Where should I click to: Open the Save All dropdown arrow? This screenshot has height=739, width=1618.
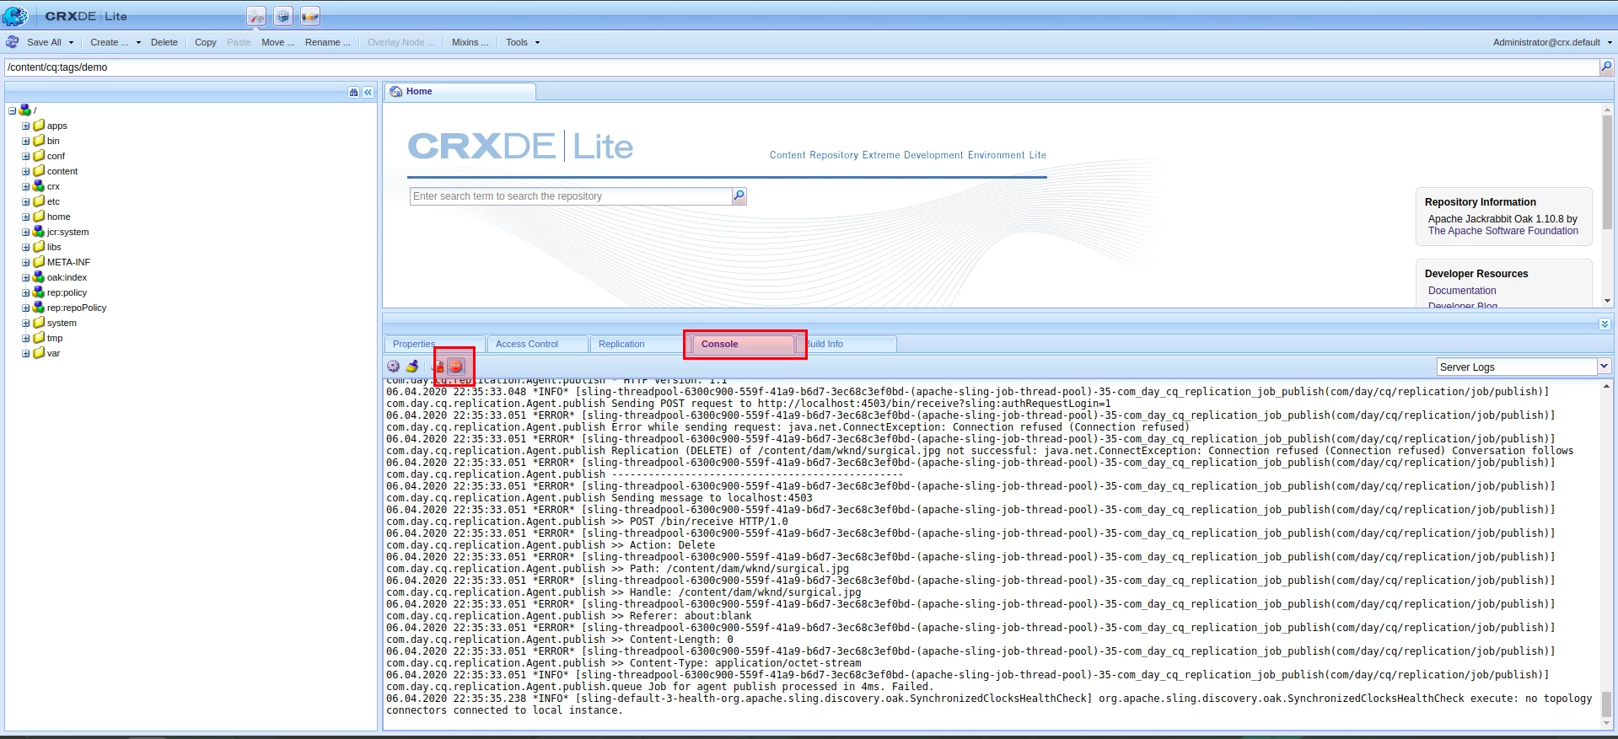71,42
